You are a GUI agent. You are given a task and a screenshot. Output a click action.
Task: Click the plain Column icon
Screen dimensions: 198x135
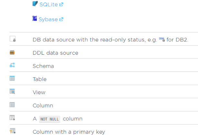click(x=12, y=105)
